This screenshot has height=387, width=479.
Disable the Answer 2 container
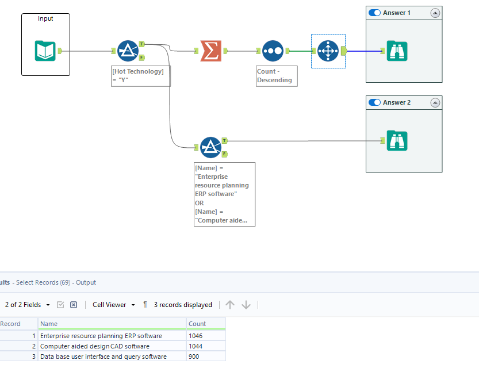click(375, 102)
